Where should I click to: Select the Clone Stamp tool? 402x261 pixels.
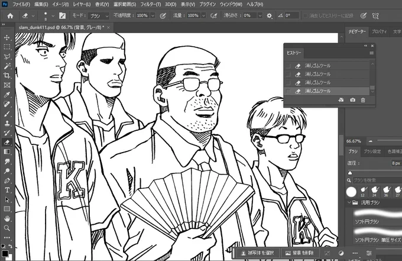coord(7,123)
